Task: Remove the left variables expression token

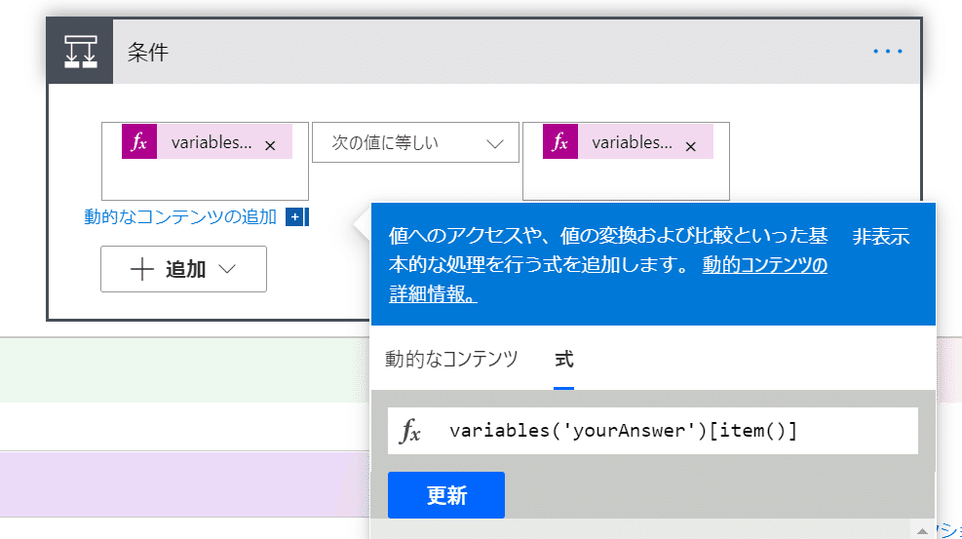Action: tap(270, 145)
